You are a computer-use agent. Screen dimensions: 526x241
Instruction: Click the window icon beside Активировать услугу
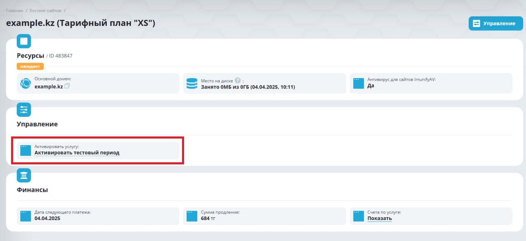(x=25, y=150)
